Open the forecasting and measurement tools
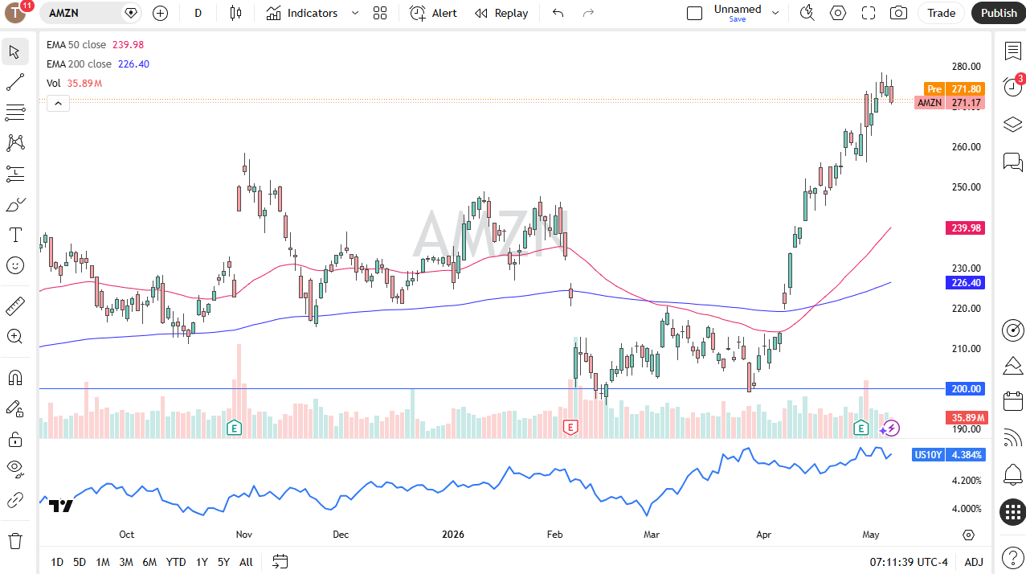Viewport: 1026px width, 574px height. (14, 173)
